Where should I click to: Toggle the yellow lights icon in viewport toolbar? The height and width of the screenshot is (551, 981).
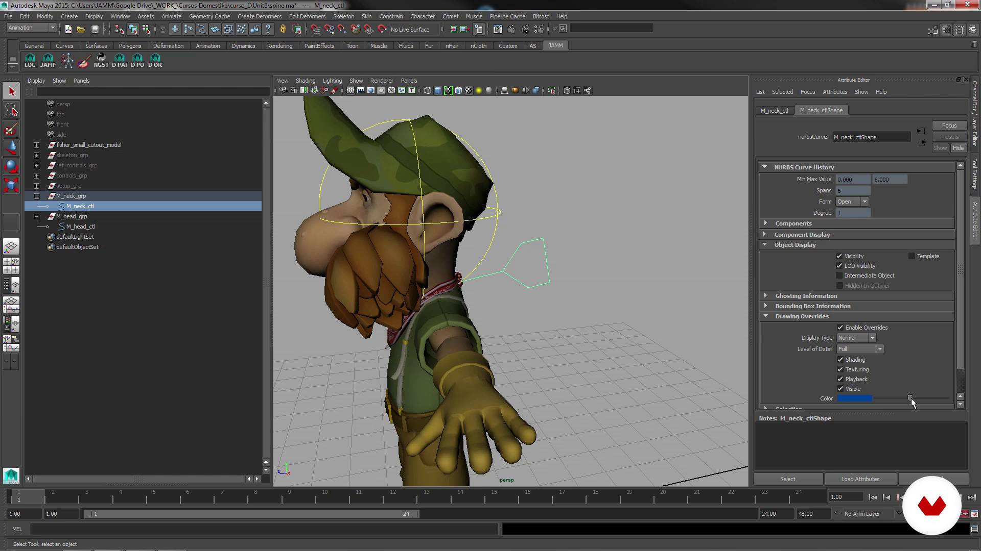tap(479, 90)
